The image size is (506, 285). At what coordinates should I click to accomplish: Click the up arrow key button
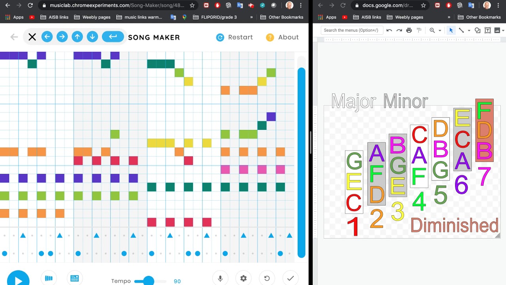[x=77, y=37]
